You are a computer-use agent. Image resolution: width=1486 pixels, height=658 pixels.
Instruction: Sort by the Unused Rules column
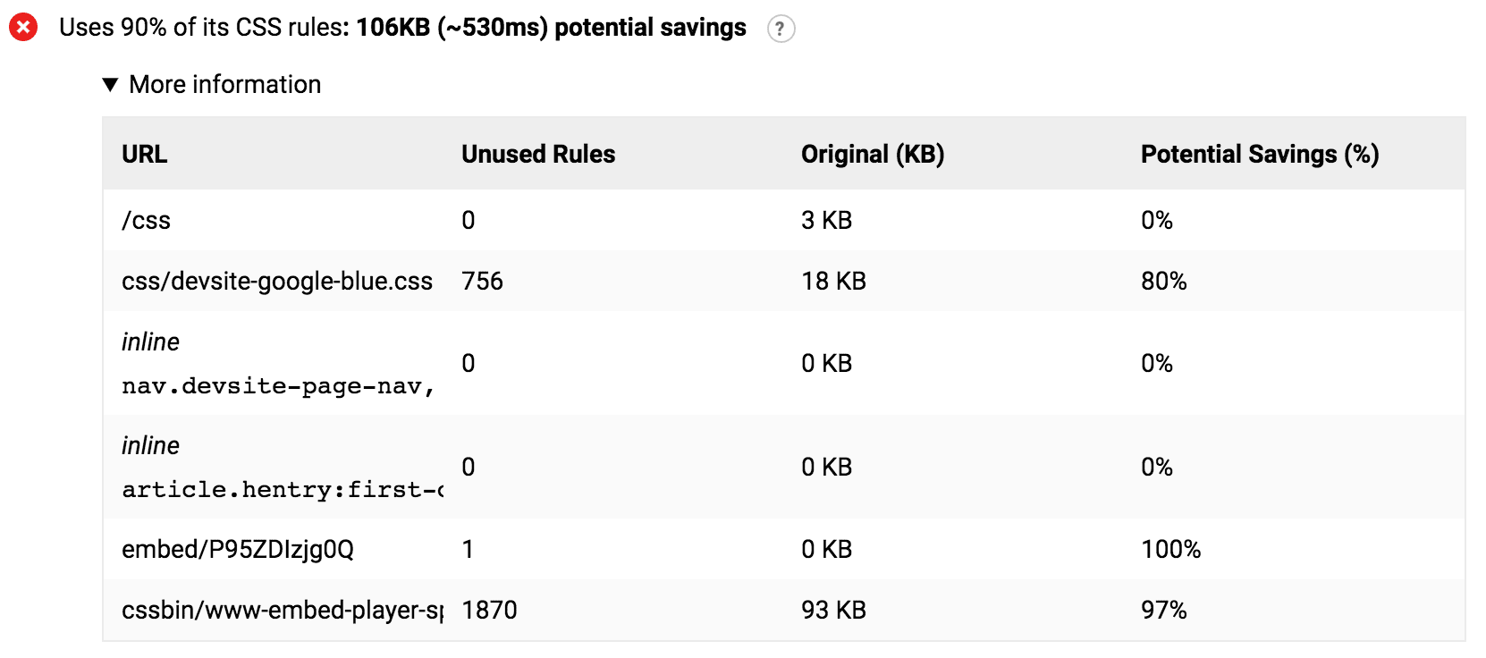[x=537, y=154]
